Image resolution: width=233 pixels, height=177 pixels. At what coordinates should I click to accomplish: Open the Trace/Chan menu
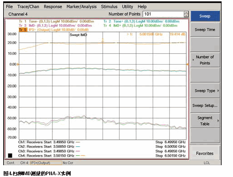pyautogui.click(x=28, y=7)
